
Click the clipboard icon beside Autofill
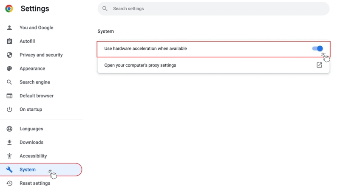[x=9, y=41]
